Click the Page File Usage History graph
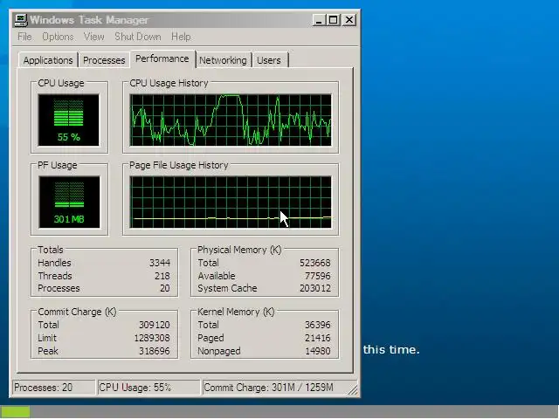Viewport: 559px width, 419px height. 231,202
